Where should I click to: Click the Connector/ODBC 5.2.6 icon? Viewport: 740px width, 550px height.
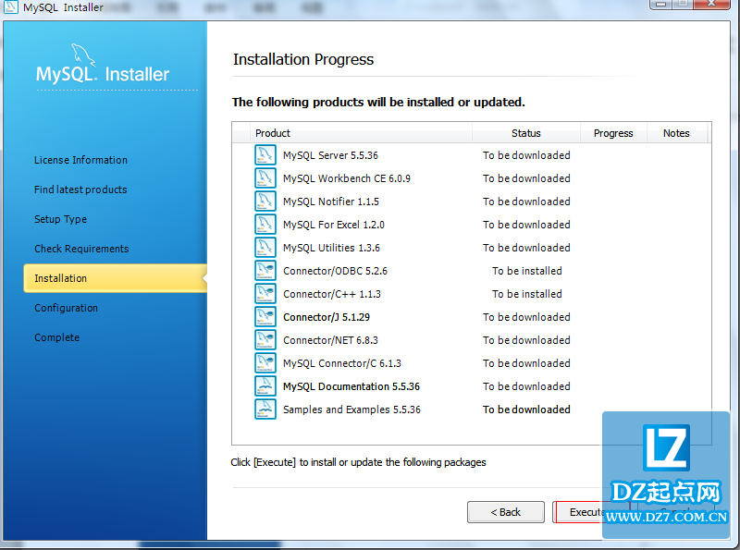click(x=265, y=271)
